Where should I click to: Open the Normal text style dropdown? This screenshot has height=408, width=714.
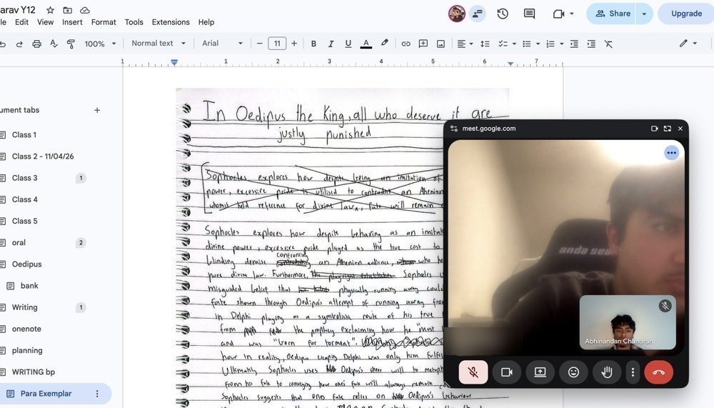[x=158, y=44]
